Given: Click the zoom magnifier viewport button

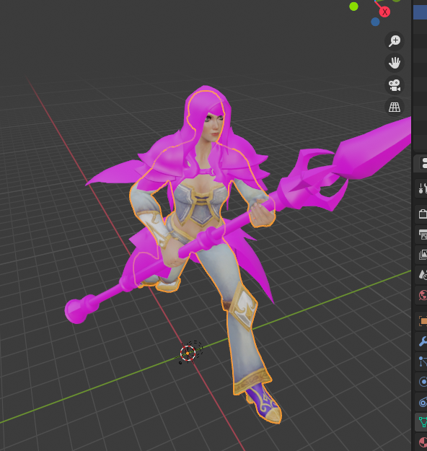Looking at the screenshot, I should tap(395, 41).
